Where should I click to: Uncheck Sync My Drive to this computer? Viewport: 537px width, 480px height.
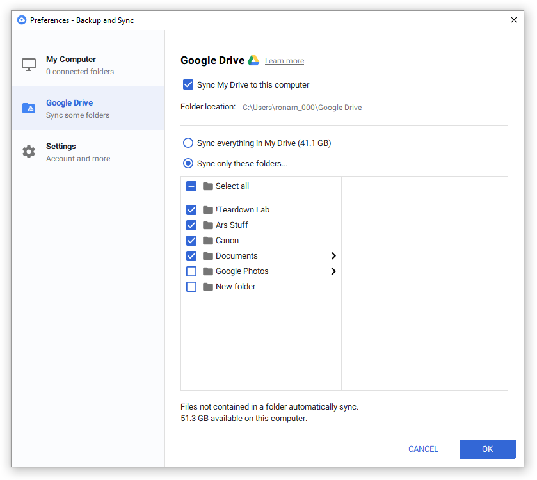pos(188,84)
